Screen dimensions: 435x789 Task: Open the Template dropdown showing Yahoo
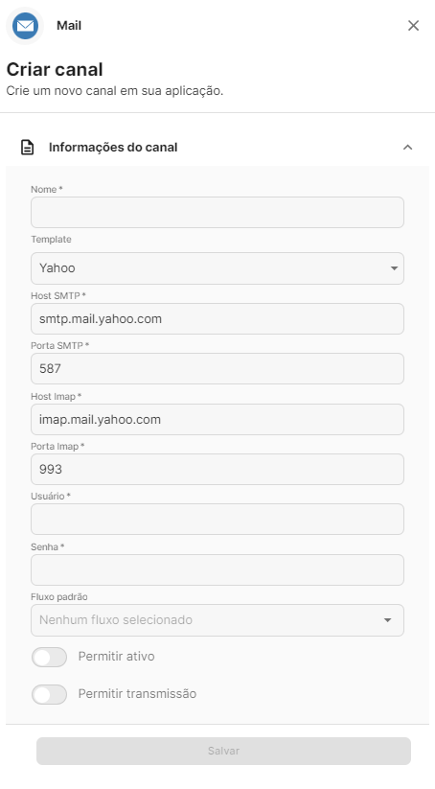coord(217,268)
